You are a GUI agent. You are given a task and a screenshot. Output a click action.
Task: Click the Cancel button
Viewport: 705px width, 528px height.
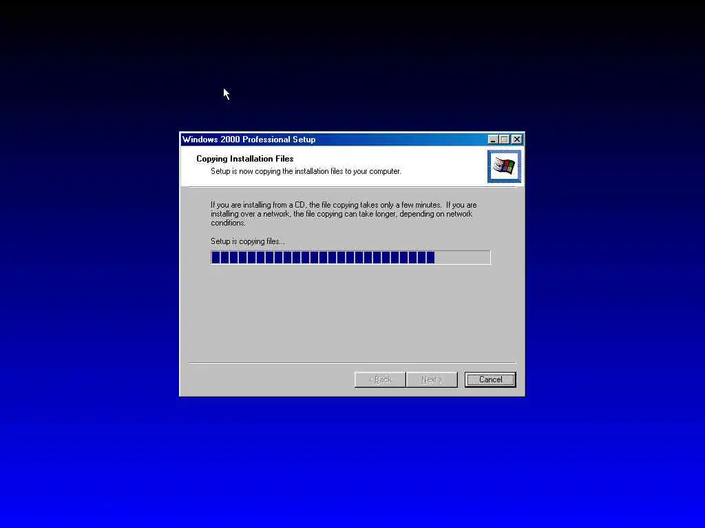(490, 379)
